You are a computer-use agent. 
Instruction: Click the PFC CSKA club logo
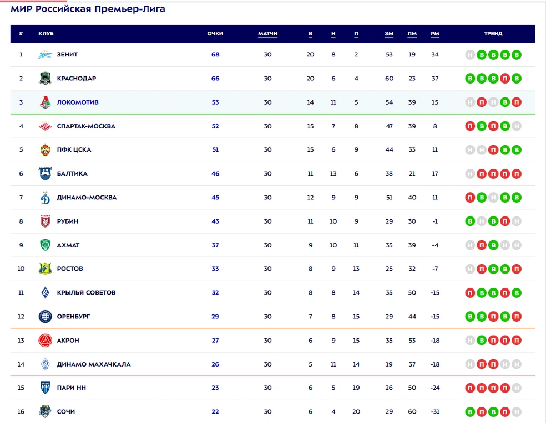(46, 150)
